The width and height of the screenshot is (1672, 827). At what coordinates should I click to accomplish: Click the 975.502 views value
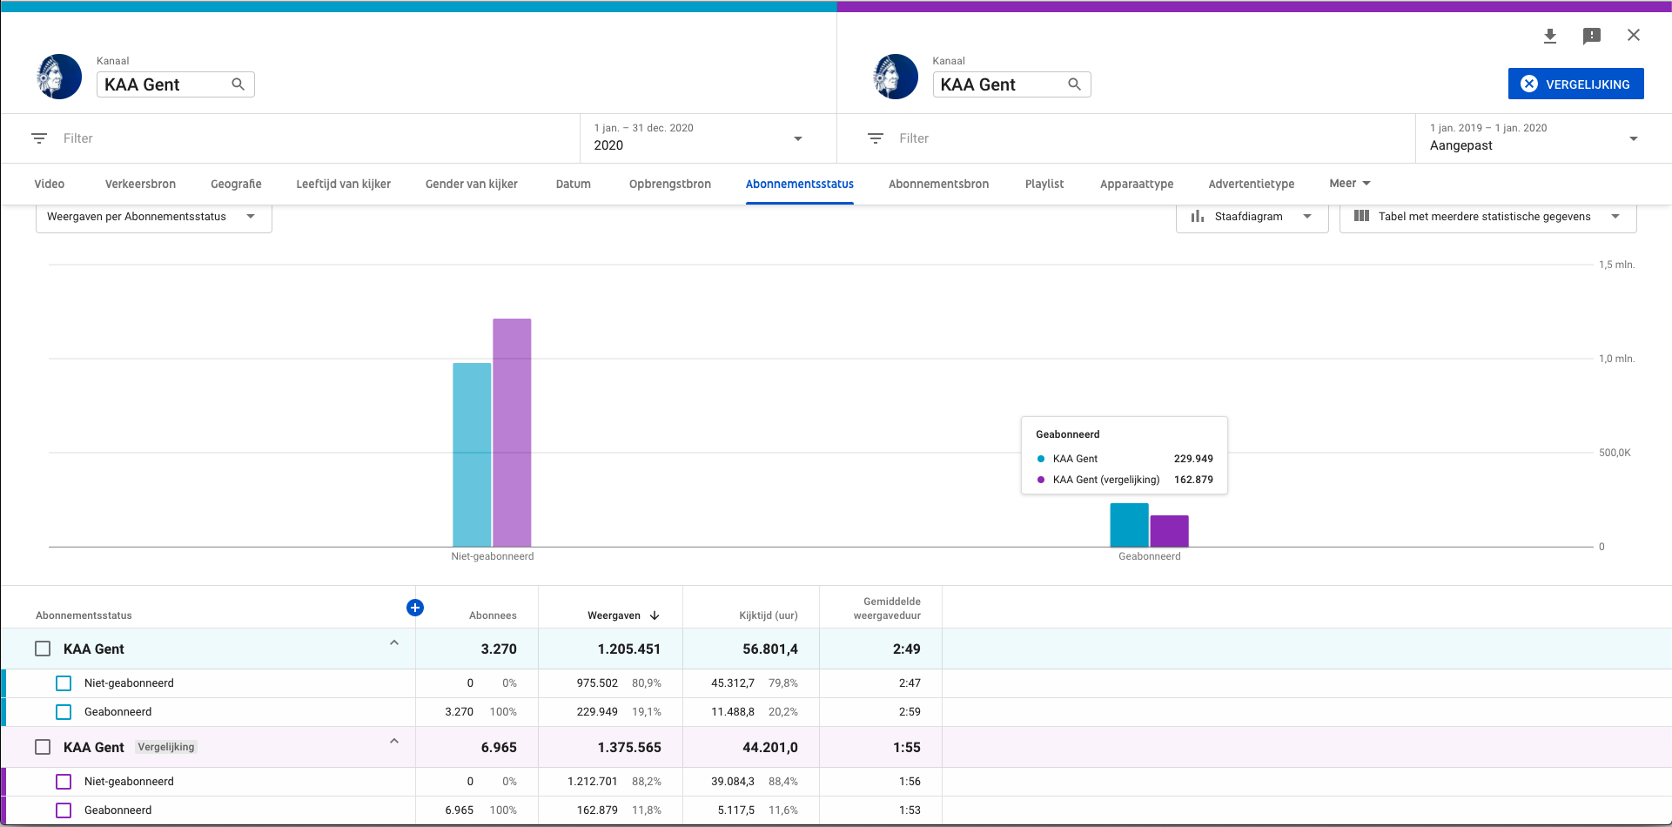click(x=597, y=683)
